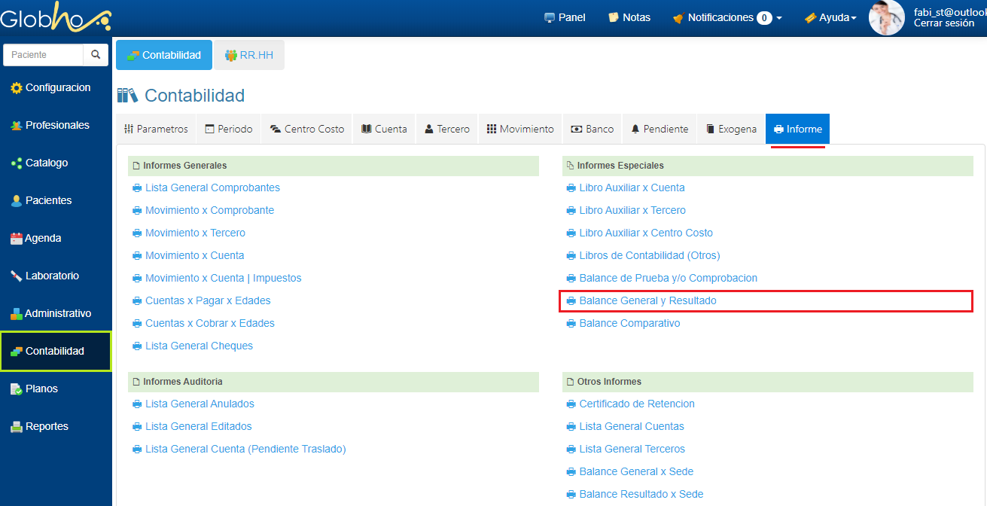Expand the Notificaciones dropdown
The image size is (987, 506).
[727, 17]
